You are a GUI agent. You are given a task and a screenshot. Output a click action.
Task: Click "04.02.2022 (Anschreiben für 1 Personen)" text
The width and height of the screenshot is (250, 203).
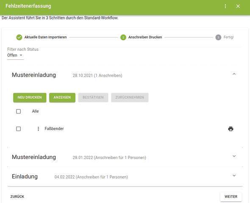click(x=91, y=177)
